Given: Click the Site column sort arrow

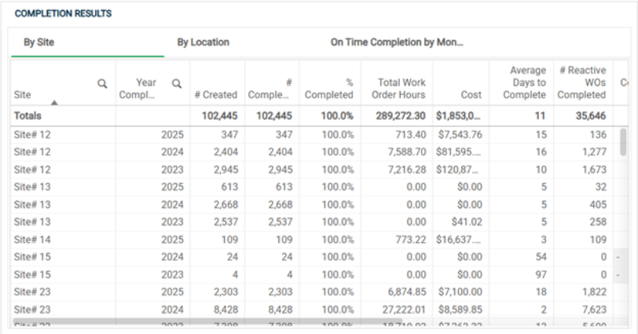Looking at the screenshot, I should 54,101.
